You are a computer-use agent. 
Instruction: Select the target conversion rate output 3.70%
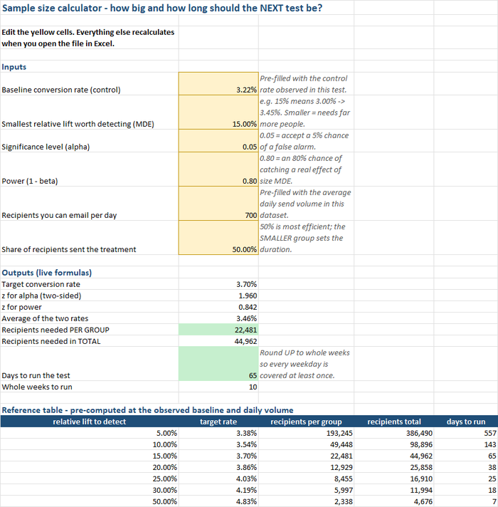(x=218, y=284)
